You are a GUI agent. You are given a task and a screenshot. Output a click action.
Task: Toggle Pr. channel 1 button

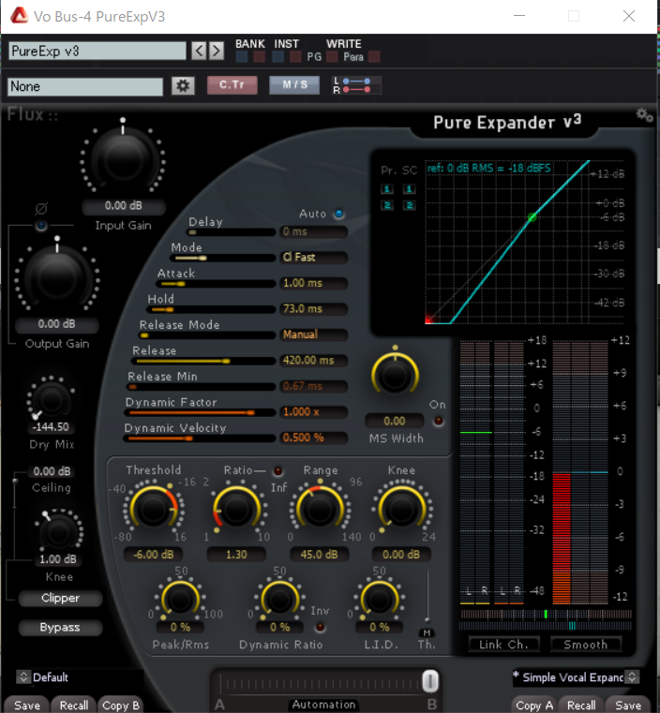387,188
